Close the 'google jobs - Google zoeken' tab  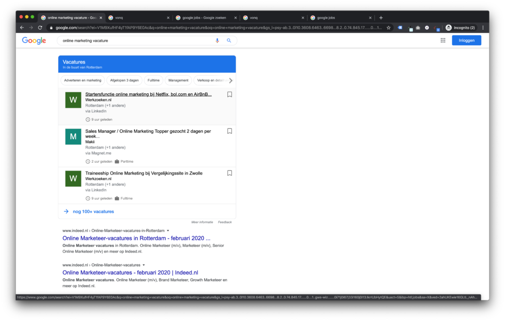(235, 18)
